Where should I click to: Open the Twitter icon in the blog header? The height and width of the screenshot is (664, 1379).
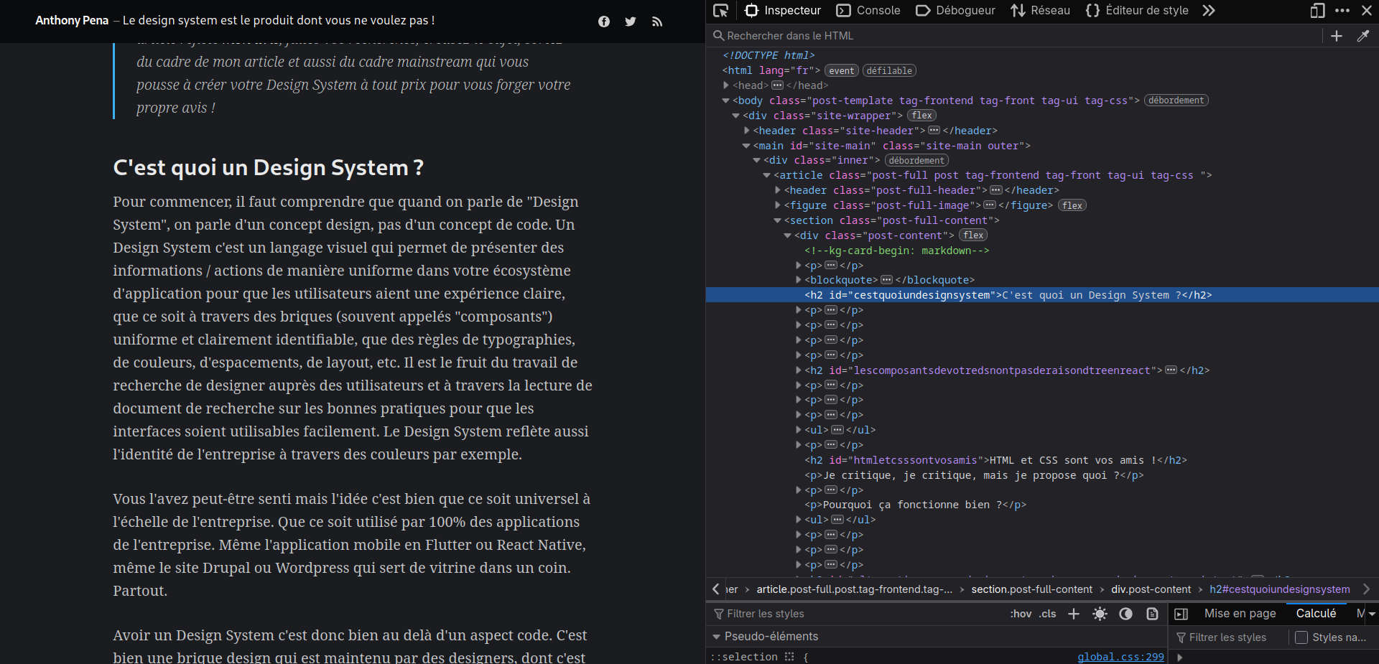630,22
